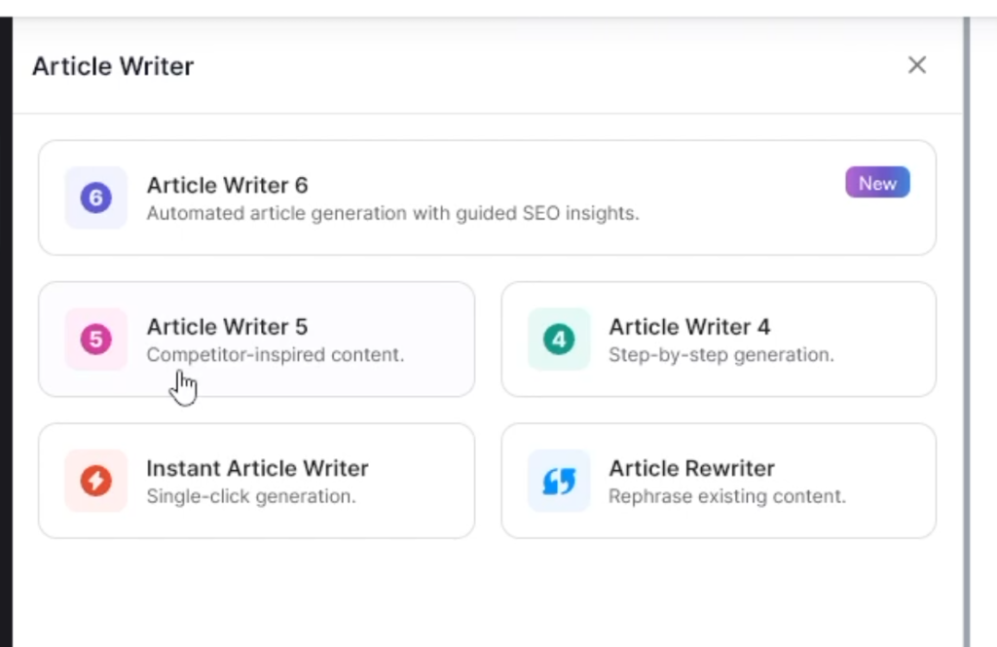This screenshot has width=997, height=647.
Task: Click 'Competitor-inspired content' description
Action: pyautogui.click(x=276, y=354)
